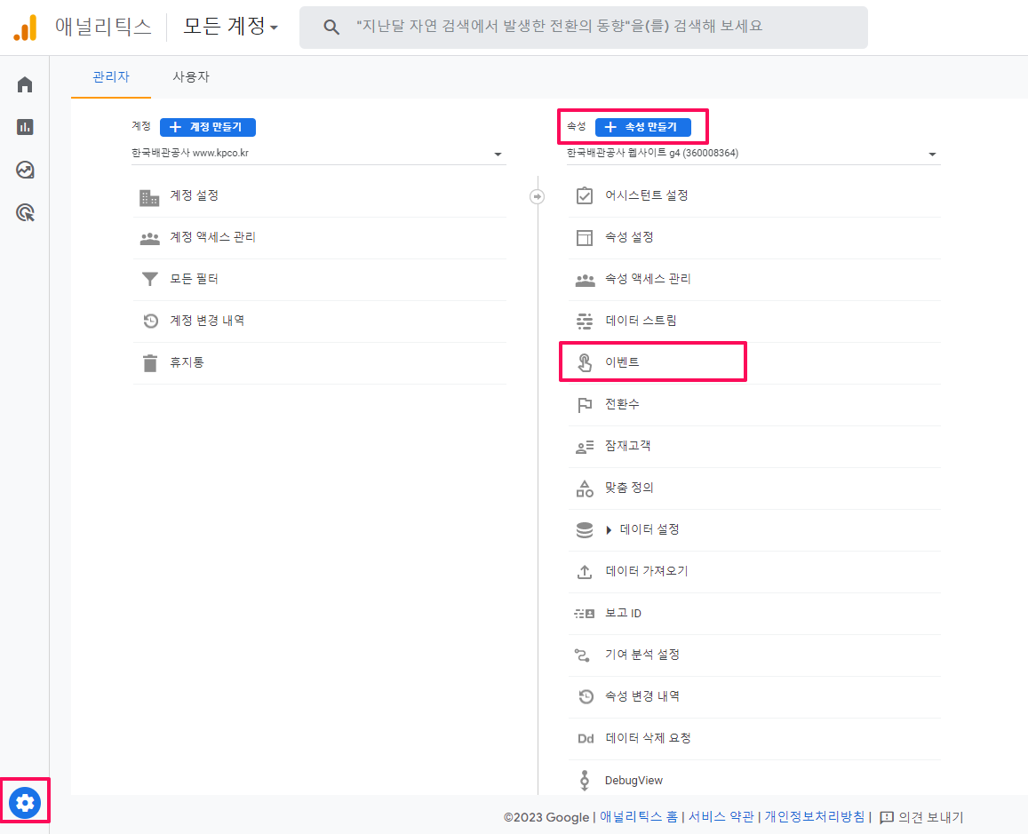Switch to the 관리자 tab
1028x834 pixels.
tap(111, 77)
